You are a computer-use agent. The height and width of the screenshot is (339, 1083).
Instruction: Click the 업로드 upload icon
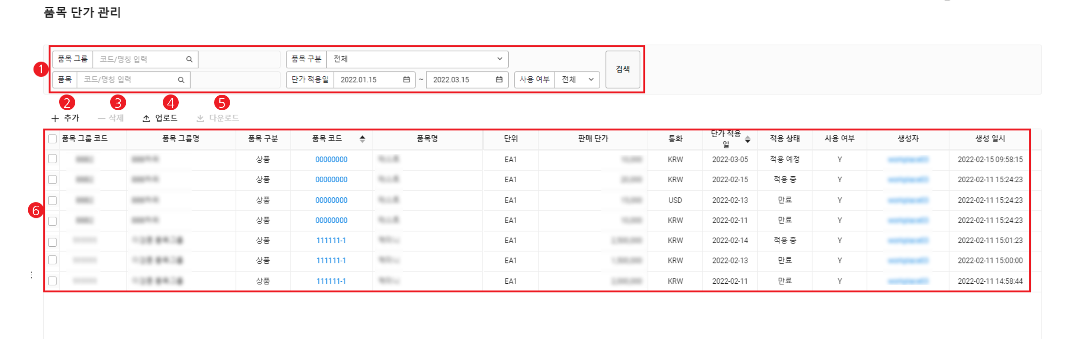(146, 119)
